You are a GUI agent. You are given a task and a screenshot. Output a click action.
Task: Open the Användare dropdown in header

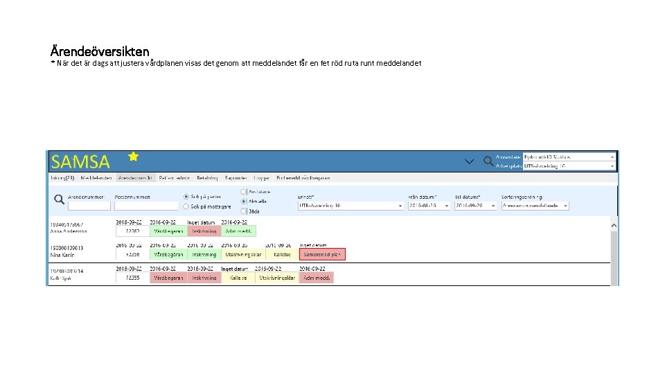point(569,157)
